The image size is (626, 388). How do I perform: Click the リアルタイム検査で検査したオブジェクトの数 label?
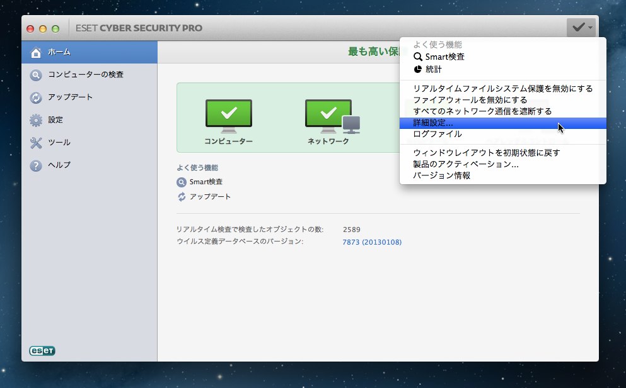[x=250, y=230]
